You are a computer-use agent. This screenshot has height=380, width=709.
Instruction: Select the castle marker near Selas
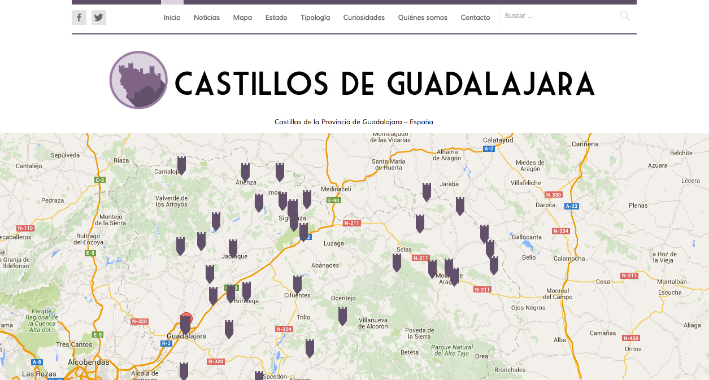pyautogui.click(x=397, y=261)
